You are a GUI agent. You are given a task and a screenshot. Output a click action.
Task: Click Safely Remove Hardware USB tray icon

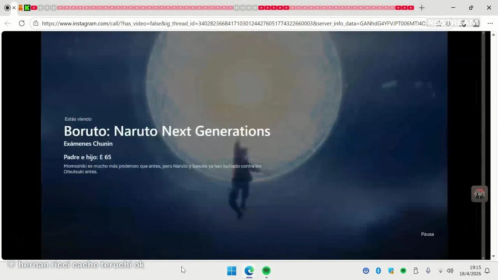416,271
